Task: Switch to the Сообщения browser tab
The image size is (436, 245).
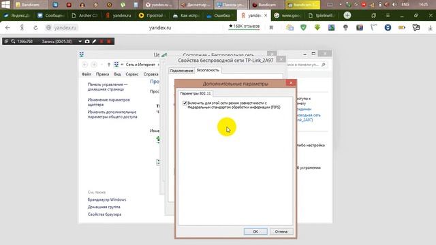Action: [51, 16]
